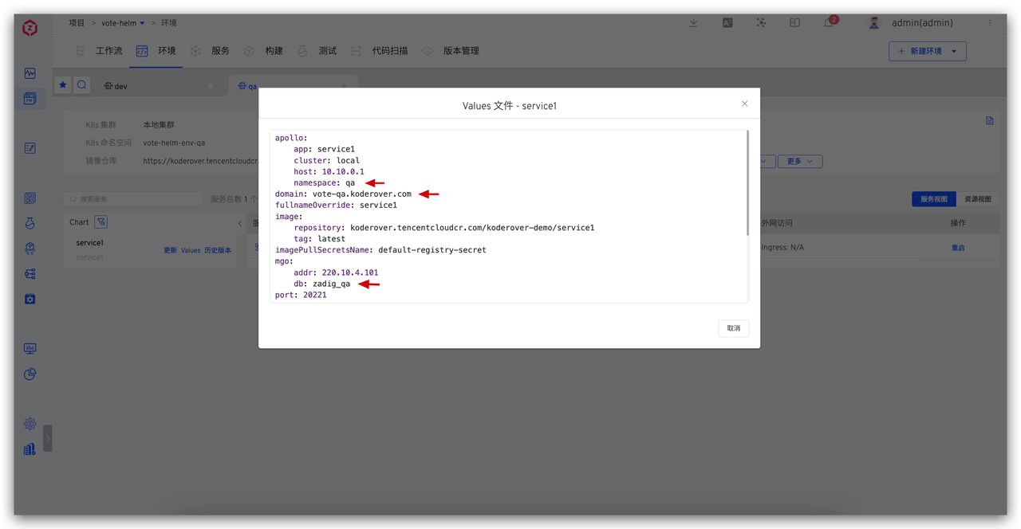Expand the vote-helm project dropdown in breadcrumb
The image size is (1021, 529).
(x=142, y=24)
